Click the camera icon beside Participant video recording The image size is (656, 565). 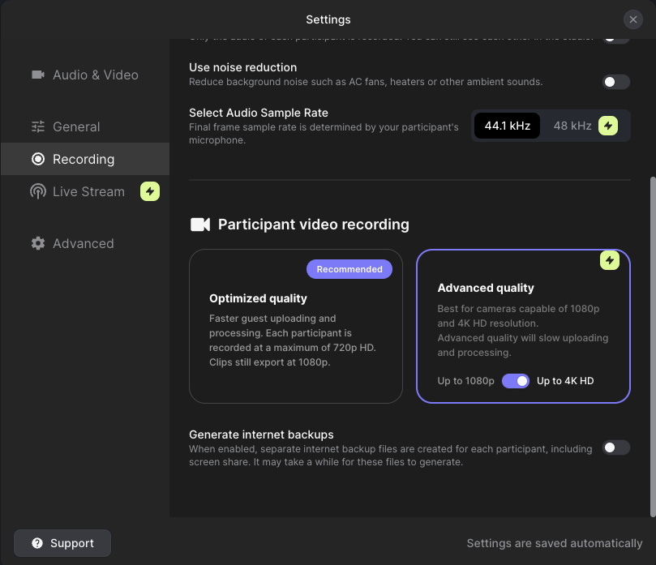200,224
